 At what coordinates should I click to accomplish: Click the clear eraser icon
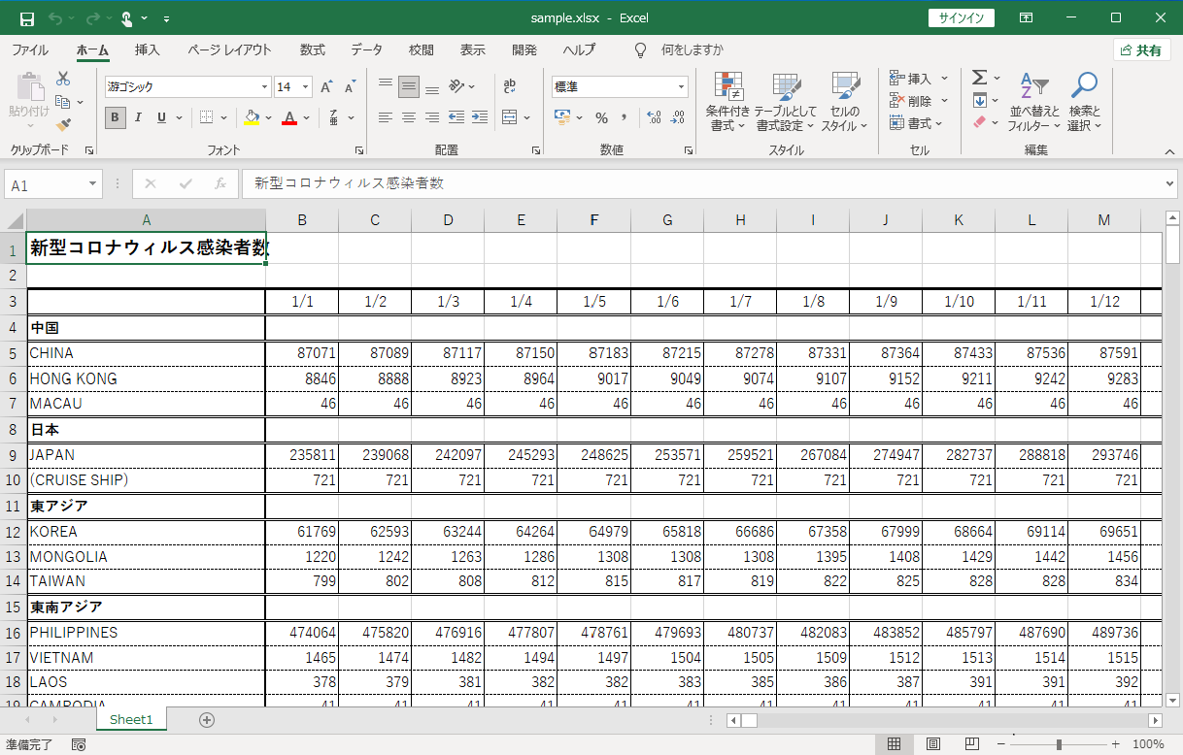[979, 123]
